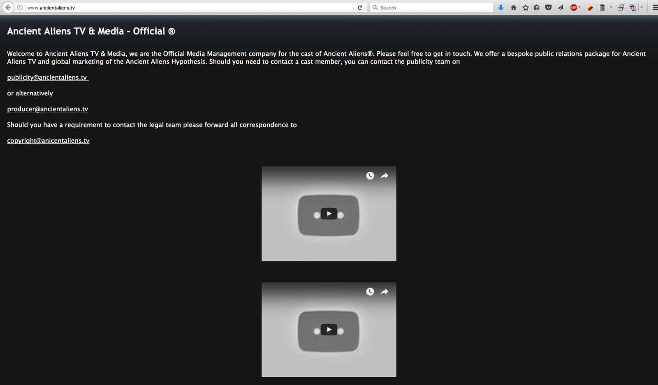
Task: Click the paper plane send icon
Action: pos(561,7)
